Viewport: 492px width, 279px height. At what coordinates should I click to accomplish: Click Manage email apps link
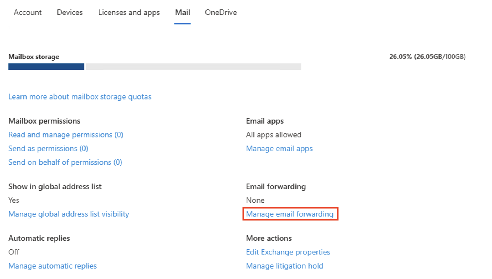click(x=279, y=149)
